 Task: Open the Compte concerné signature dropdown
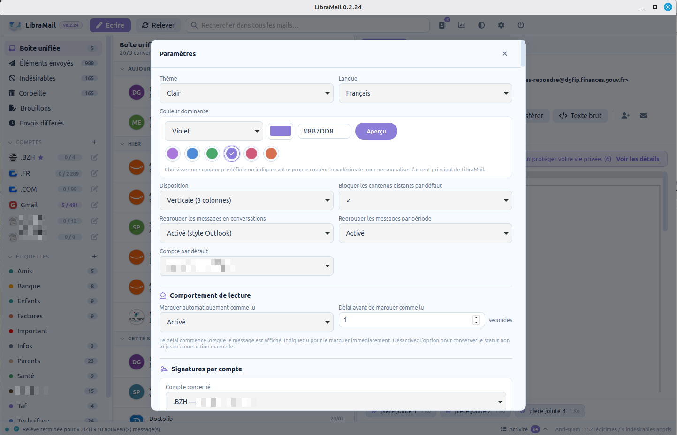pos(336,402)
